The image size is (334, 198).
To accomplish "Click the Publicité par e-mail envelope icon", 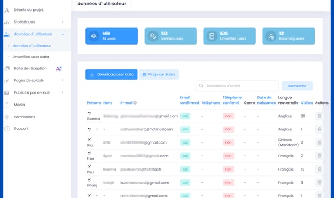I will click(x=7, y=93).
